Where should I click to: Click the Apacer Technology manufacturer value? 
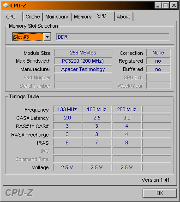click(83, 69)
